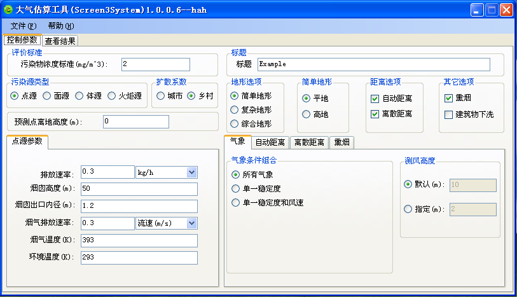517x297 pixels.
Task: Switch to the 熏烟 tab
Action: tap(342, 142)
